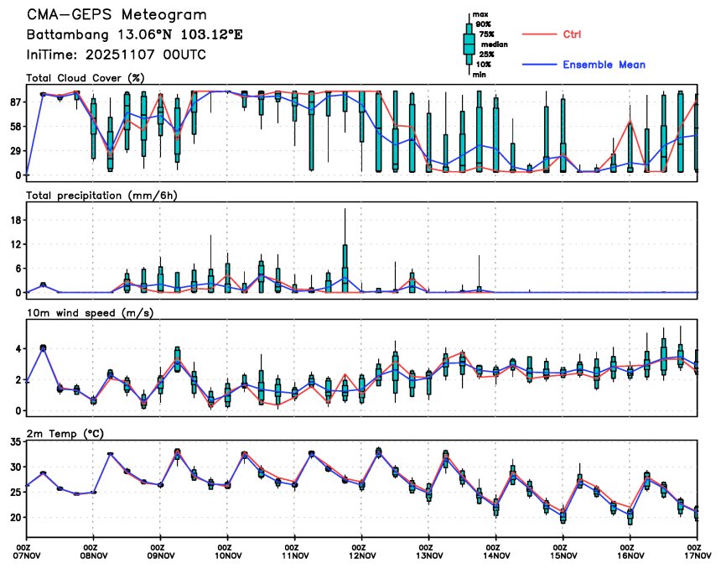Click the blue Ensemble Mean legend line
This screenshot has height=569, width=721.
pyautogui.click(x=539, y=65)
